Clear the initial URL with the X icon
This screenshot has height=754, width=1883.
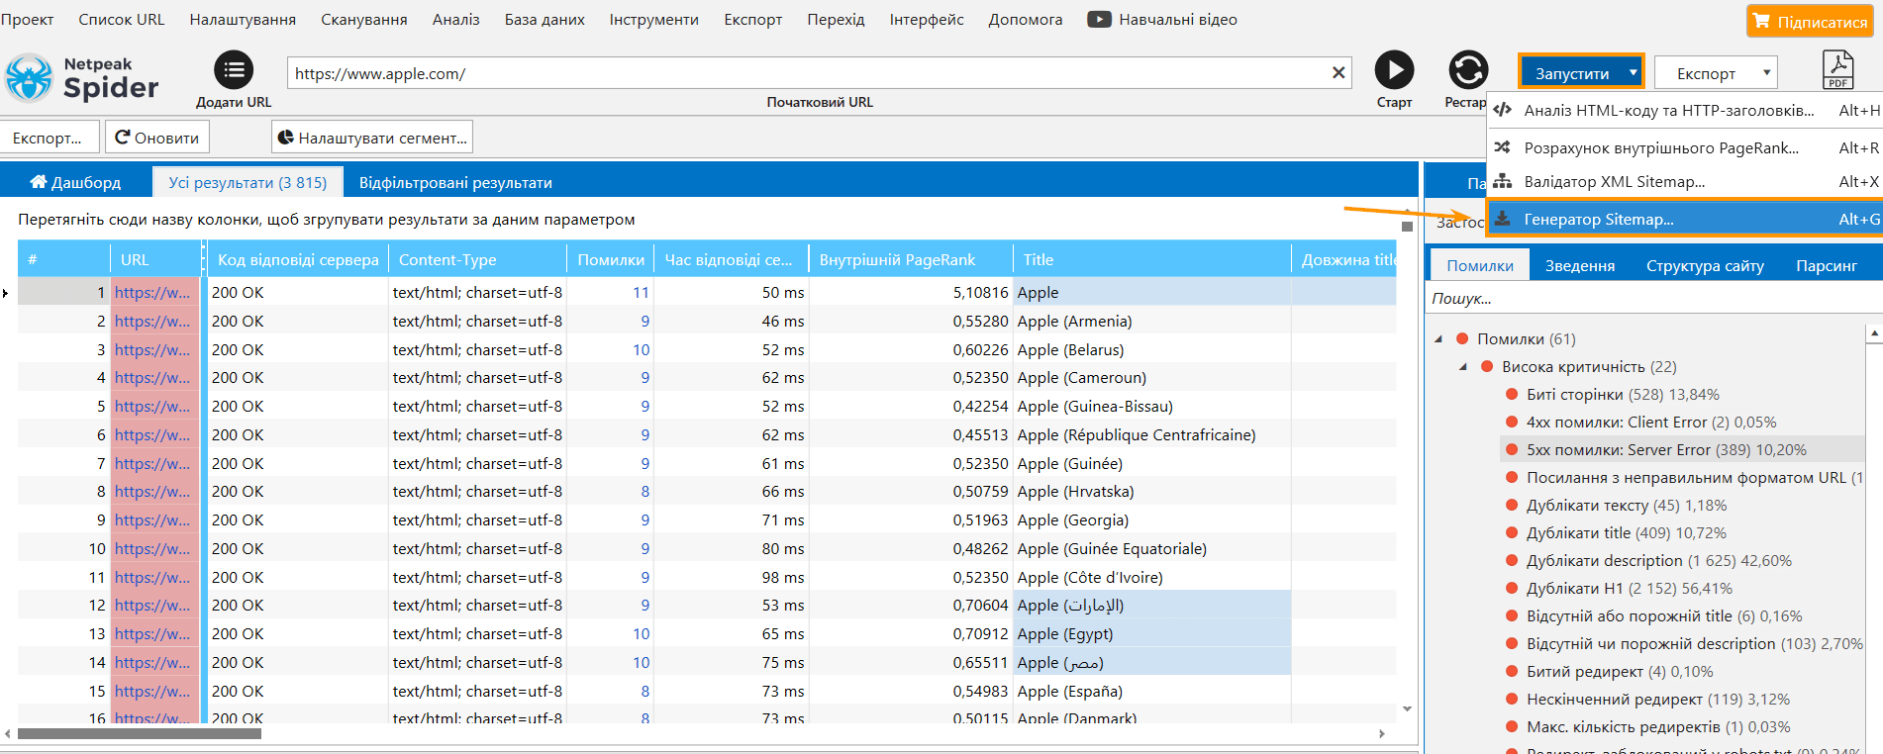click(x=1338, y=72)
